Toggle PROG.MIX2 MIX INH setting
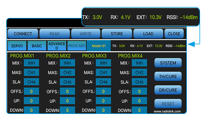The height and width of the screenshot is (119, 204). click(x=67, y=63)
